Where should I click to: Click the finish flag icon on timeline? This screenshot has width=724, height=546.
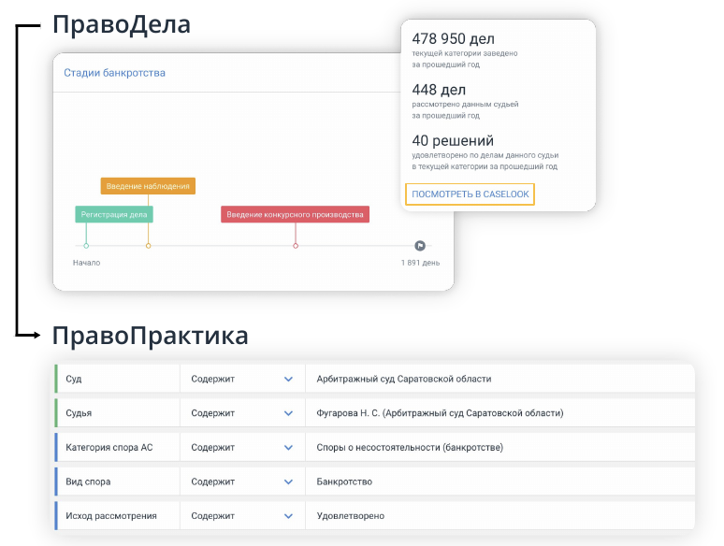[x=420, y=246]
